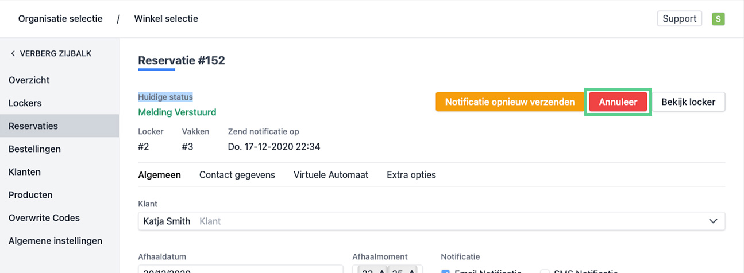Toggle the Email Notificatie checkbox
This screenshot has width=744, height=273.
tap(445, 271)
